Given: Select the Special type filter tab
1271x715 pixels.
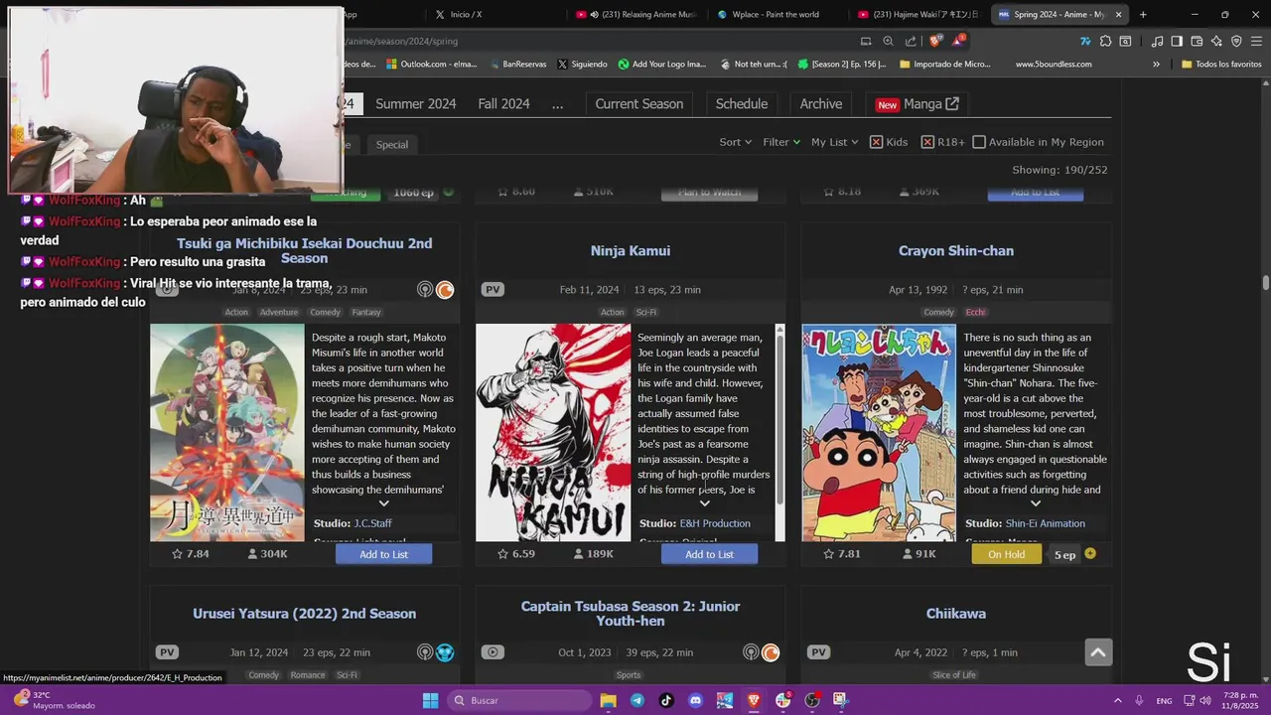Looking at the screenshot, I should point(392,145).
